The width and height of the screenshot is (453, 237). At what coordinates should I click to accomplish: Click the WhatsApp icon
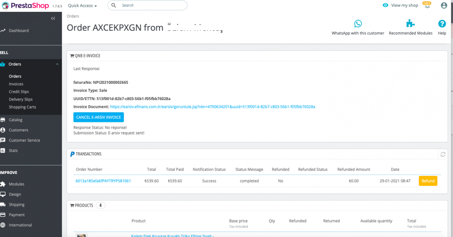point(358,24)
